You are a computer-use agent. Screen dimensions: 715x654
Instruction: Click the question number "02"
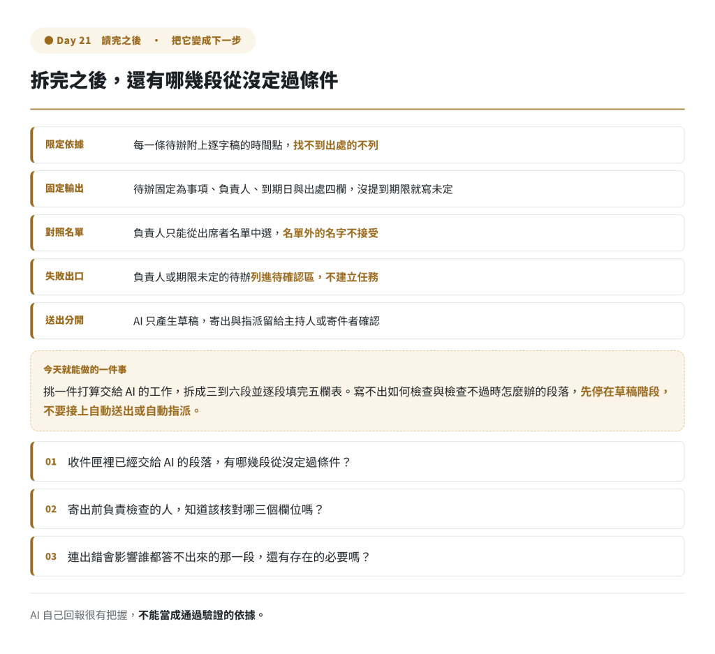pos(50,509)
